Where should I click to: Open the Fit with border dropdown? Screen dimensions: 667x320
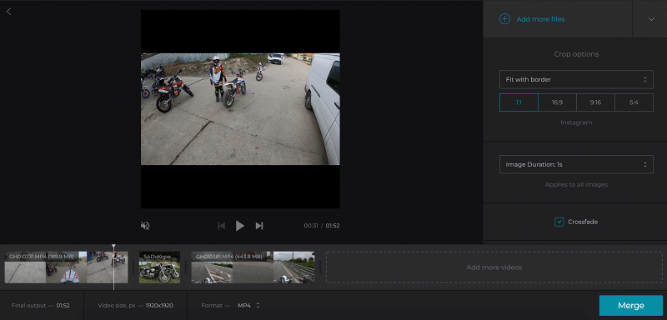[576, 79]
